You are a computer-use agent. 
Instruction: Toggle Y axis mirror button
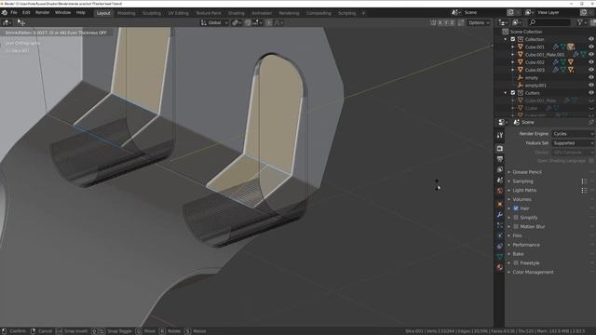[446, 22]
